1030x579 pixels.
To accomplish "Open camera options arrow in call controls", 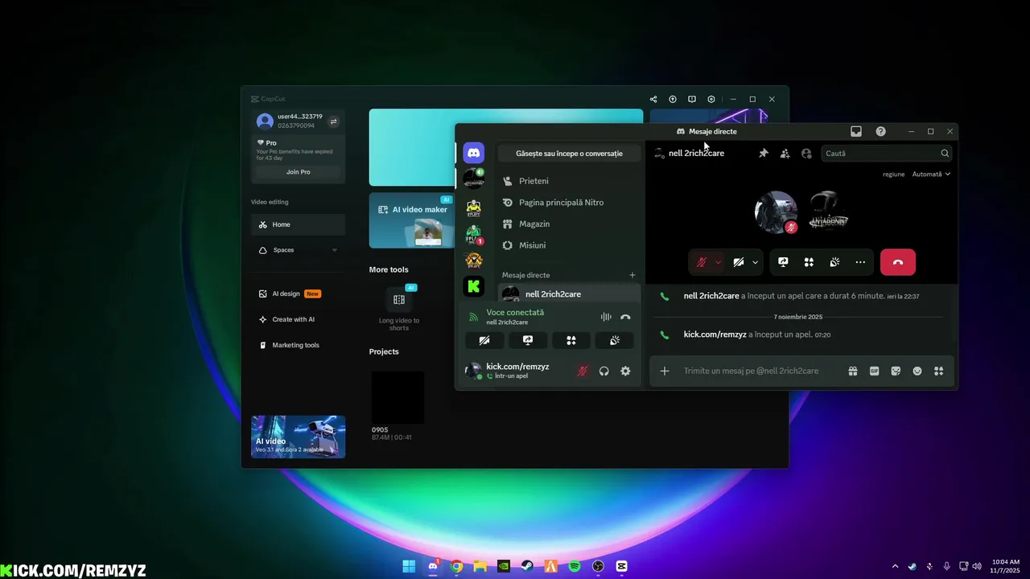I will (x=755, y=262).
